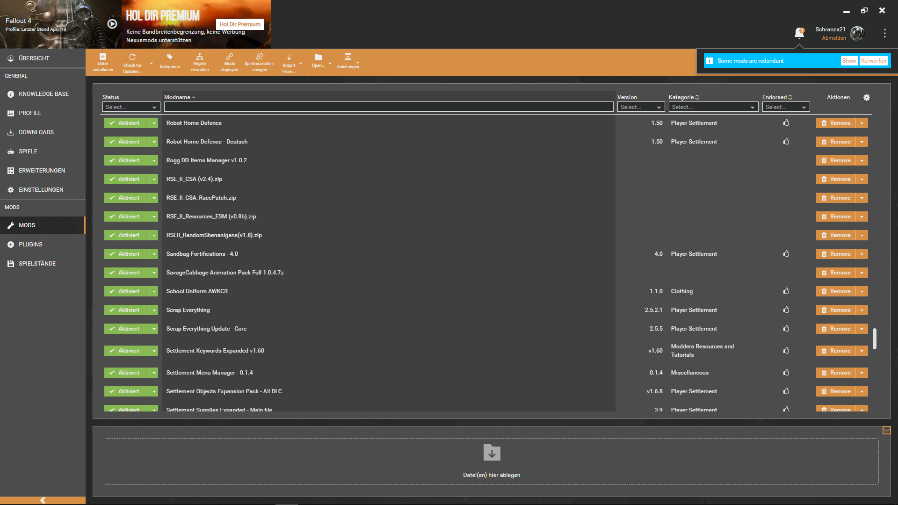Toggle Aktiviert for RSE_II_CSA (v2.4).zip
Image resolution: width=898 pixels, height=505 pixels.
127,179
